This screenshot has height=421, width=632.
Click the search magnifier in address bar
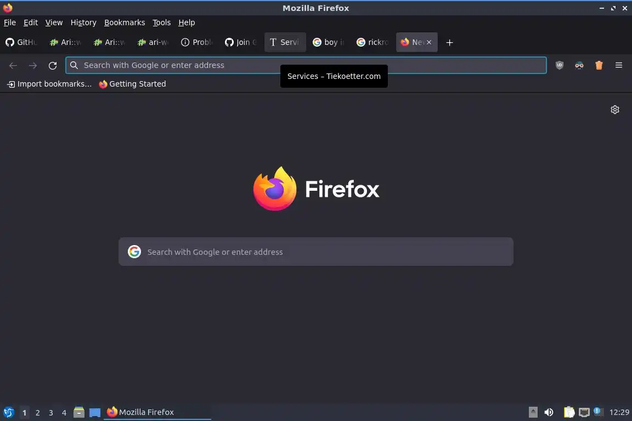[74, 65]
